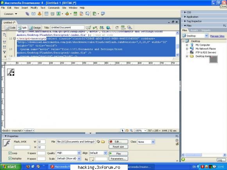Select the Zoom magnifier tool in status bar
This screenshot has width=227, height=170.
pos(131,131)
